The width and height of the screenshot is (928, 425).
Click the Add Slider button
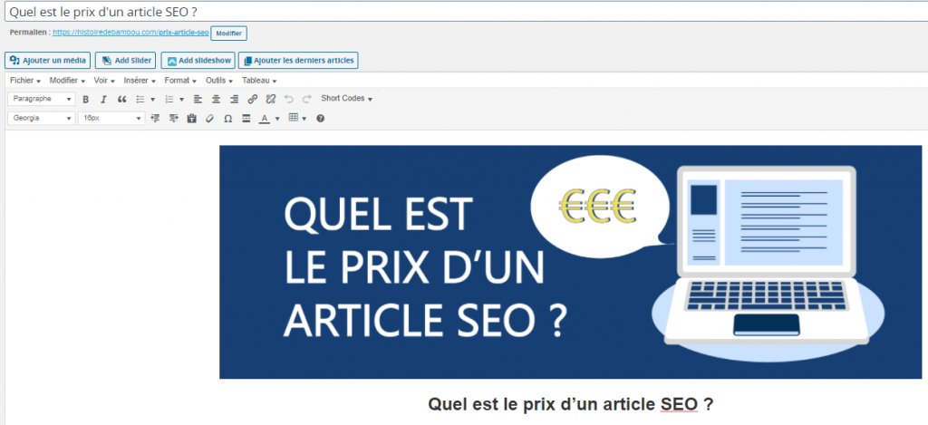pos(125,61)
